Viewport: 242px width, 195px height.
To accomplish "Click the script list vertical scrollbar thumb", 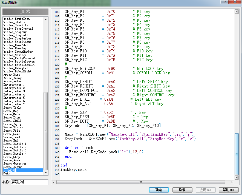I will coord(46,131).
